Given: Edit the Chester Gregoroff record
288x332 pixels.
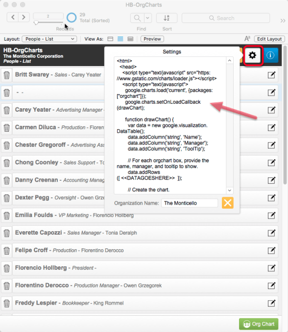Looking at the screenshot, I should click(x=271, y=145).
